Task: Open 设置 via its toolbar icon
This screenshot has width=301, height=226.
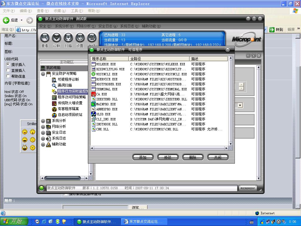Action: pos(80,38)
